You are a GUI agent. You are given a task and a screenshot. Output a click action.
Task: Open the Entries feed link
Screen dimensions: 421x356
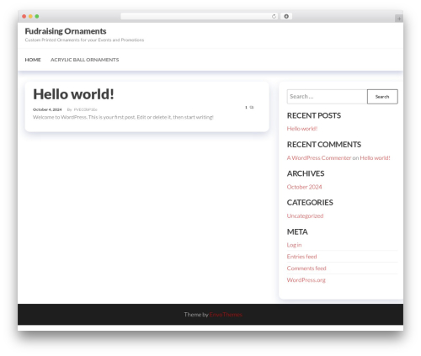(301, 257)
